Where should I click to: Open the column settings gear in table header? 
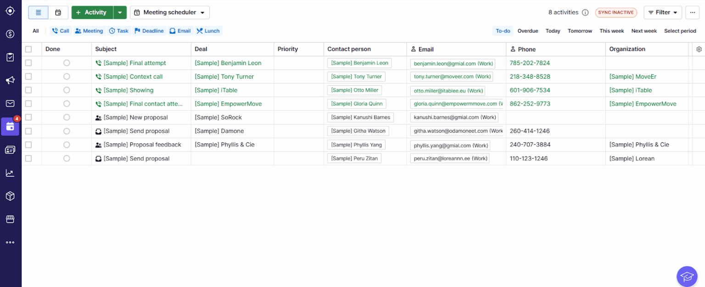698,49
